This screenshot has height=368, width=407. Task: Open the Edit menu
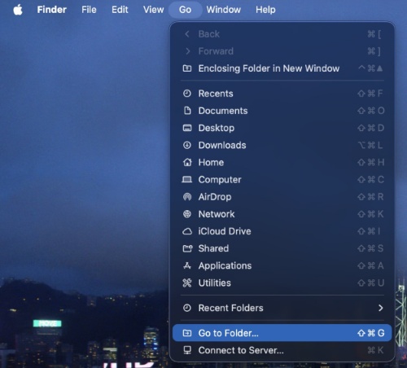coord(120,10)
